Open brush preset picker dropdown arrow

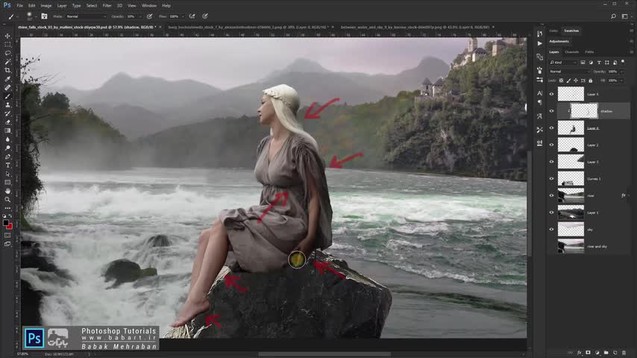point(36,16)
